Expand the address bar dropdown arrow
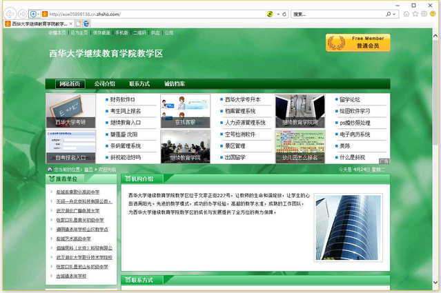Viewport: 441px width, 293px height. click(x=278, y=14)
